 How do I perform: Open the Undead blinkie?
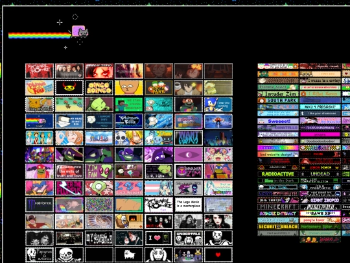[320, 174]
